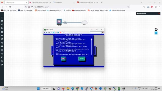Click last icon in QEMU toolbar row
Image resolution: width=162 pixels, height=91 pixels.
(x=63, y=33)
